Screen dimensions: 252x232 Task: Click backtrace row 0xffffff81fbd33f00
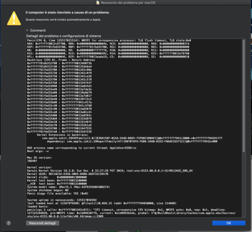click(x=60, y=128)
